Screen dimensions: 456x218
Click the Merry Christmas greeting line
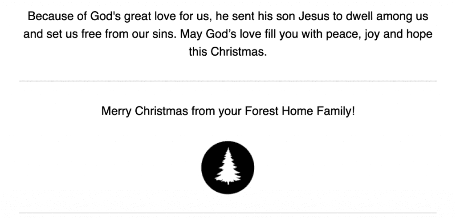[228, 111]
